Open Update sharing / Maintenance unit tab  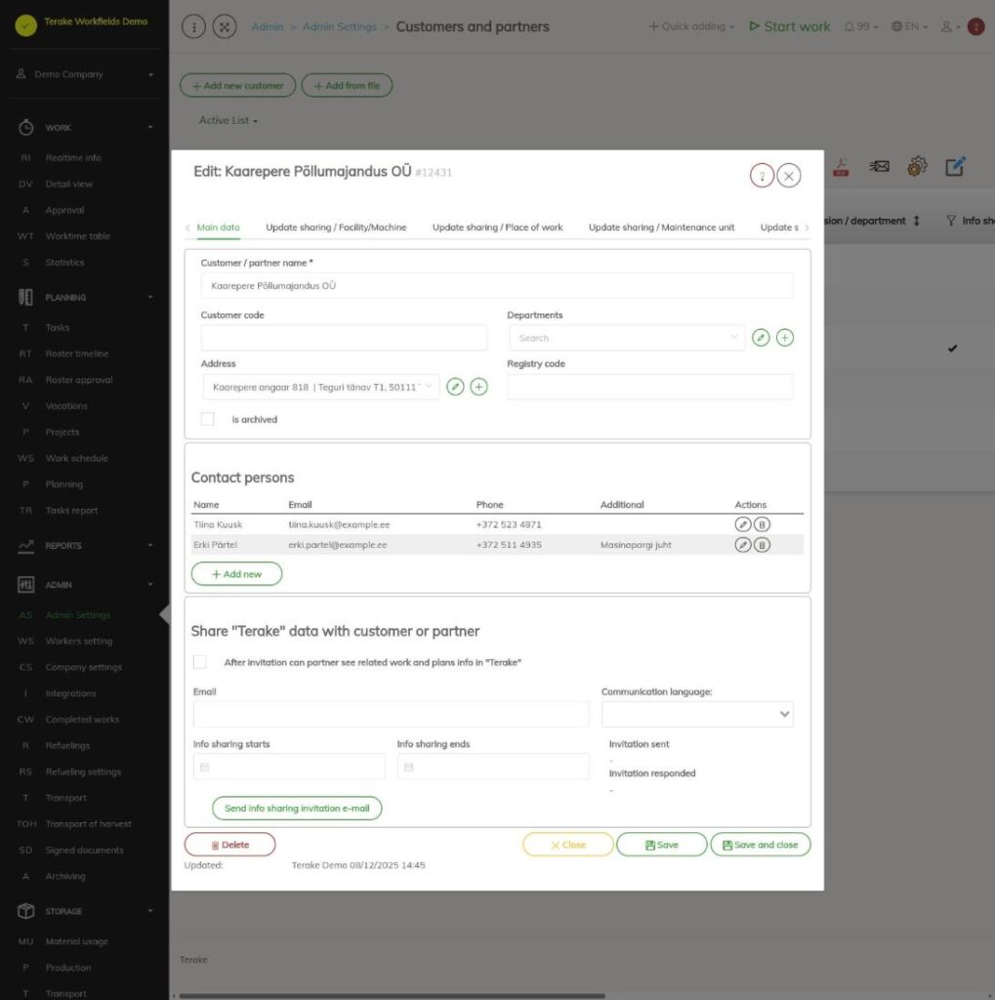[x=661, y=227]
